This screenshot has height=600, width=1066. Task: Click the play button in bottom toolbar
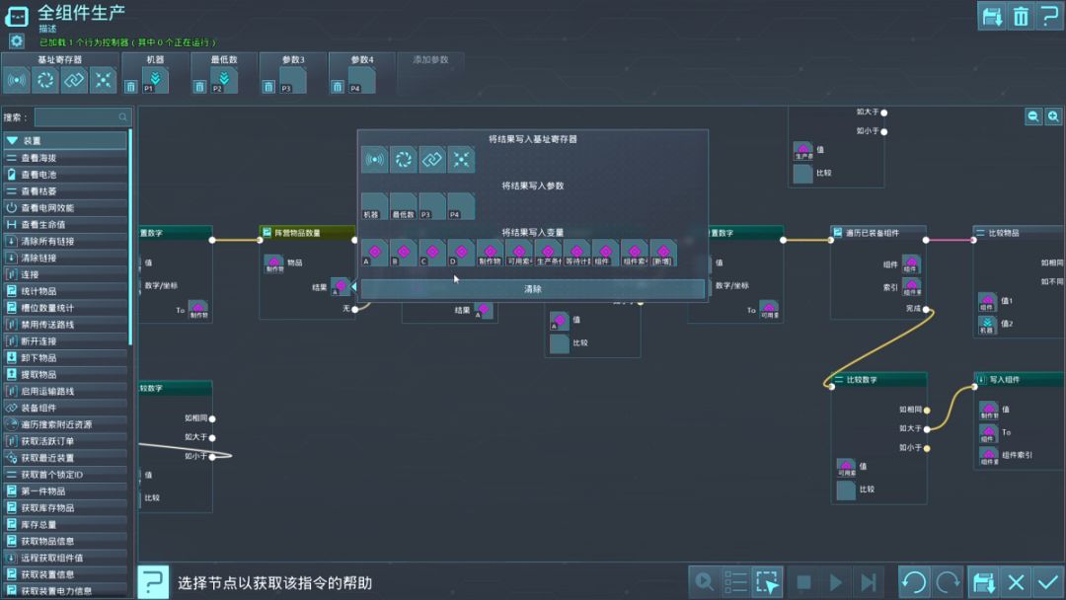pyautogui.click(x=836, y=581)
